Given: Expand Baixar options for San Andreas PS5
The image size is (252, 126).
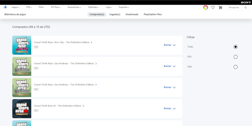Looking at the screenshot, I should (169, 87).
